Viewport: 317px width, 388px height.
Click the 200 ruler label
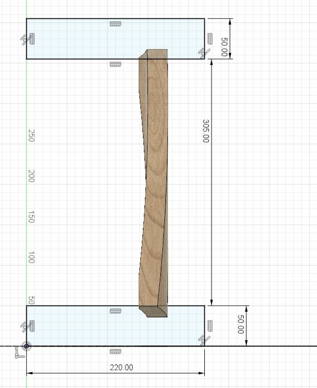(x=31, y=176)
